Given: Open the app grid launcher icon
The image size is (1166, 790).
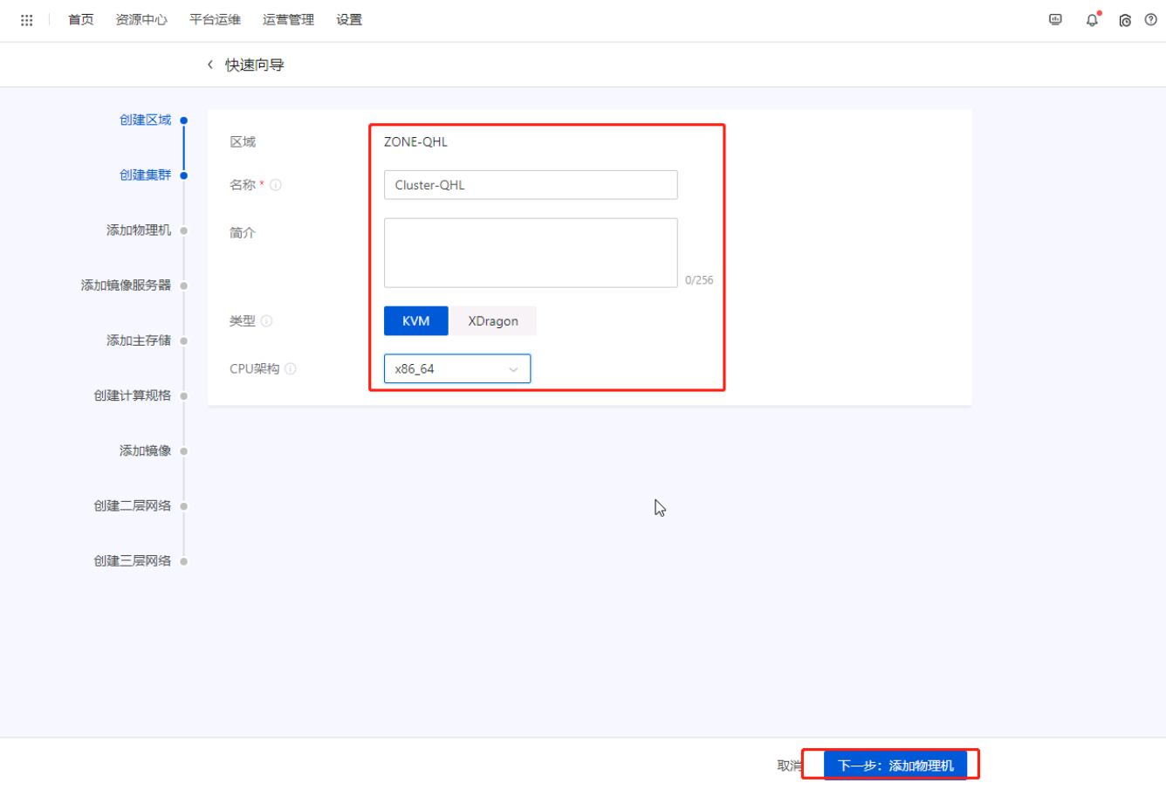Looking at the screenshot, I should pyautogui.click(x=26, y=19).
